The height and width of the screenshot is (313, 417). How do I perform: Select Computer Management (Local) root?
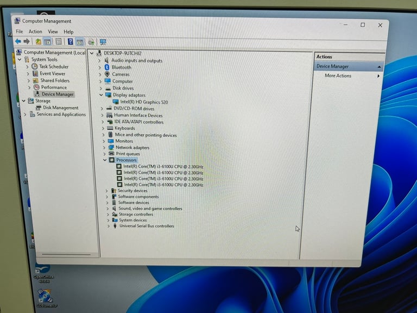[54, 52]
